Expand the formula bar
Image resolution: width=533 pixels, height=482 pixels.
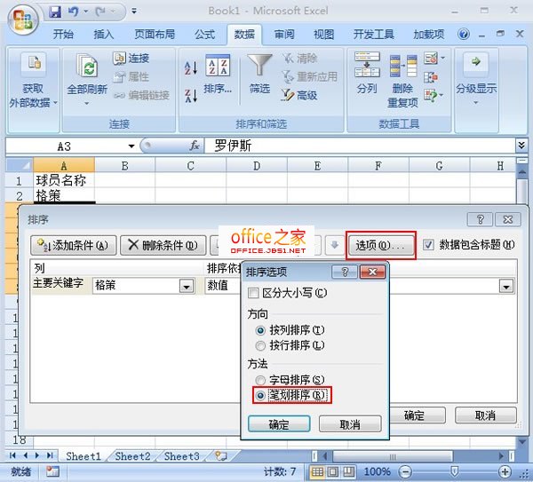(521, 146)
